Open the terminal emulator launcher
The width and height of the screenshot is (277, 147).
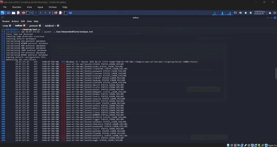pyautogui.click(x=28, y=13)
